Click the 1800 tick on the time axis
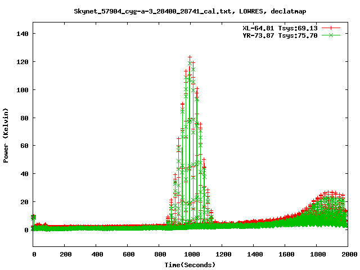Viewport: 360px width, 270px height. point(316,254)
